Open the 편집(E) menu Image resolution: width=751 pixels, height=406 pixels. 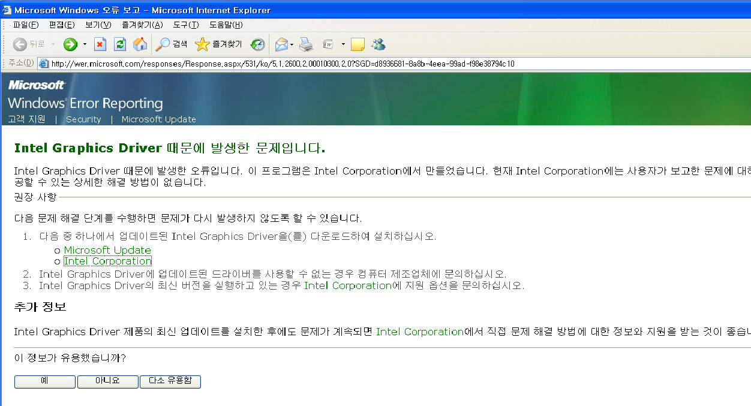coord(62,25)
